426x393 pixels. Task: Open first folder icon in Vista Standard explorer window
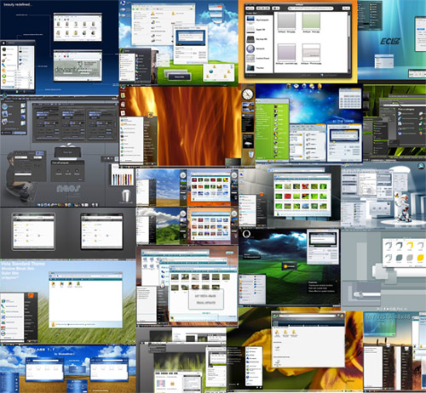point(53,283)
